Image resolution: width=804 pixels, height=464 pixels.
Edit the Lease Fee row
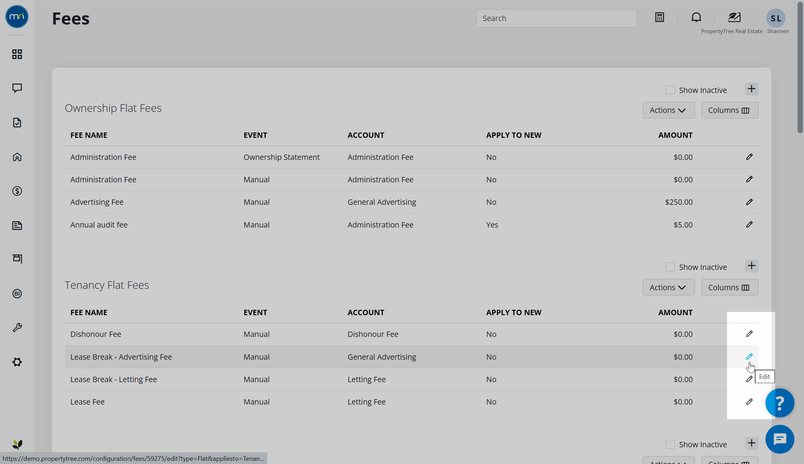click(749, 402)
